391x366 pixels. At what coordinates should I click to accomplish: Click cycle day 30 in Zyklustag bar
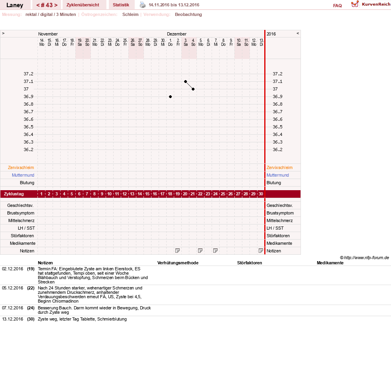[261, 194]
